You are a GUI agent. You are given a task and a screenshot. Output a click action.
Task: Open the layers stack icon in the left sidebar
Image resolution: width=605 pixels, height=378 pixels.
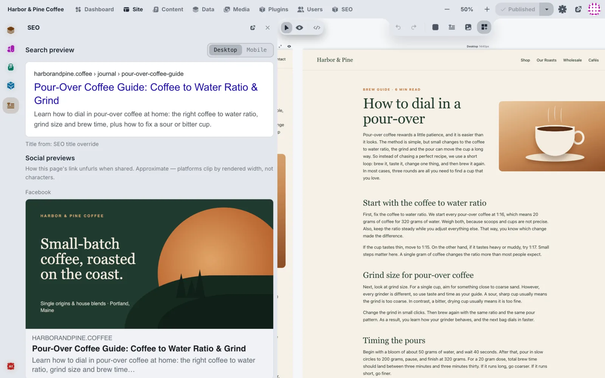point(11,30)
